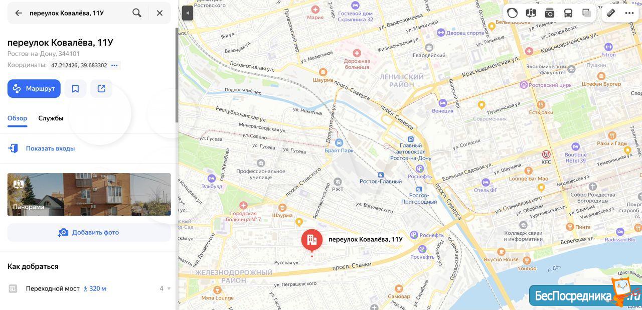
Task: Click the search magnifier icon
Action: coord(137,13)
